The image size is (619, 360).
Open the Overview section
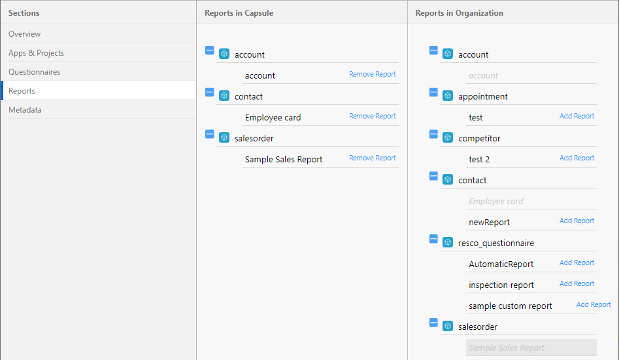[x=25, y=34]
